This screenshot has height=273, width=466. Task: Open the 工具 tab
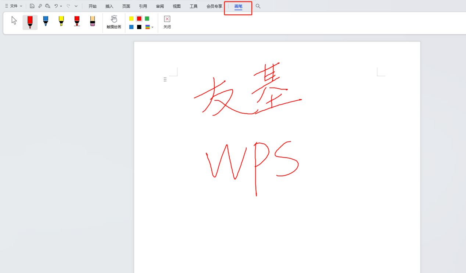point(194,6)
